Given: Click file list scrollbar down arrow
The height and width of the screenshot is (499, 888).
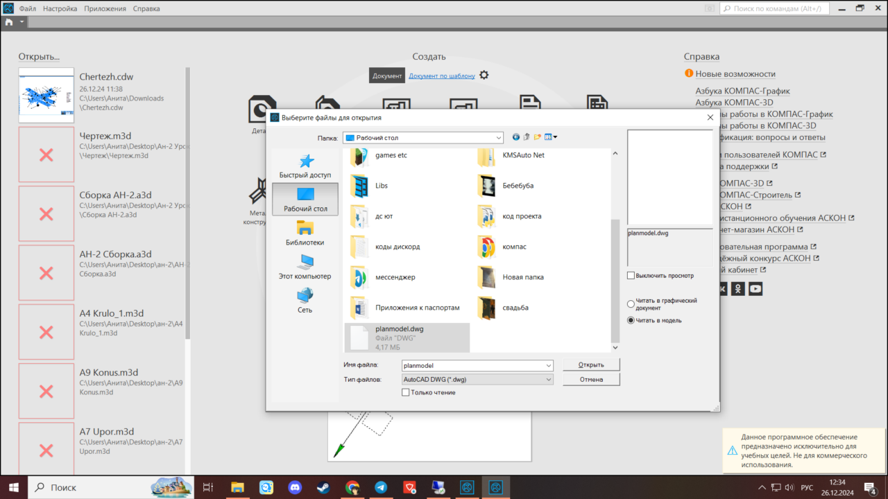Looking at the screenshot, I should (615, 348).
